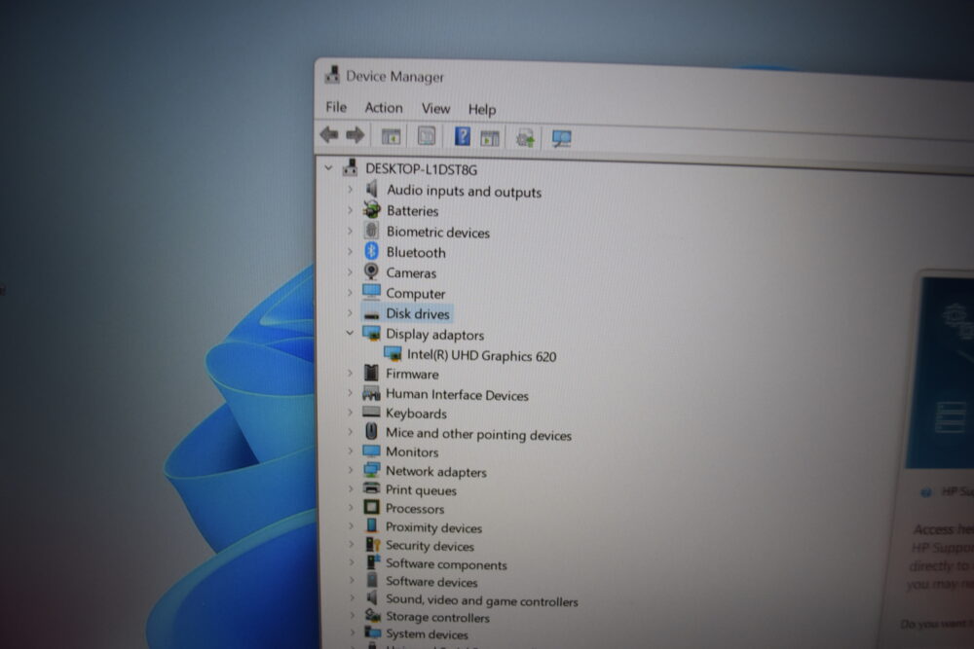This screenshot has height=649, width=974.
Task: Collapse the DESKTOP-L1DST8G root node
Action: coord(328,167)
